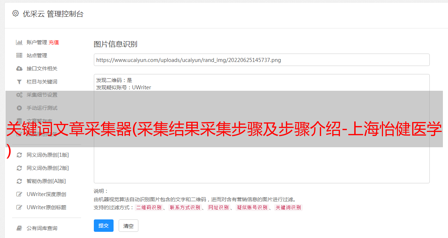Open 栏目与关键词 menu item
The image size is (448, 238).
tap(42, 82)
